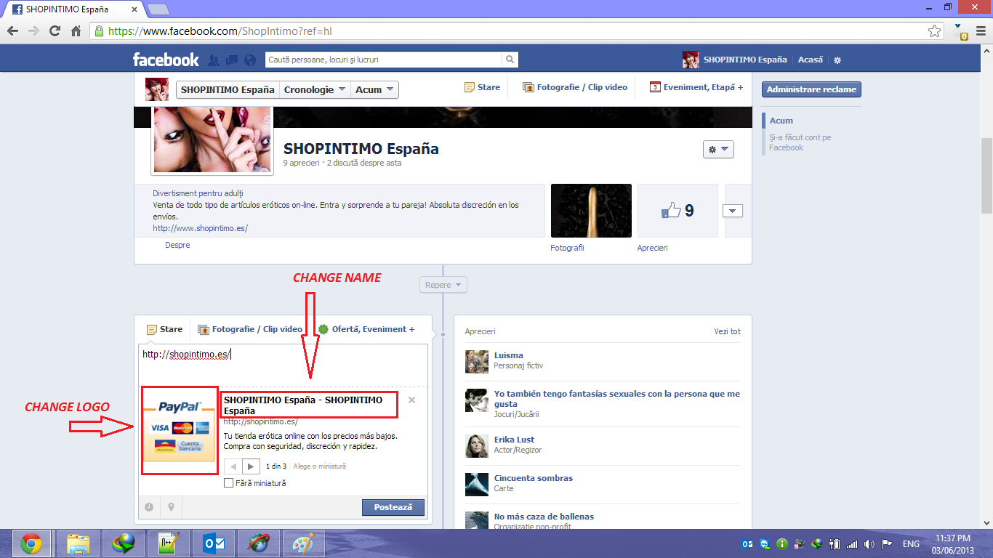Click the Facebook logo in the blue bar
This screenshot has width=993, height=558.
pyautogui.click(x=166, y=60)
